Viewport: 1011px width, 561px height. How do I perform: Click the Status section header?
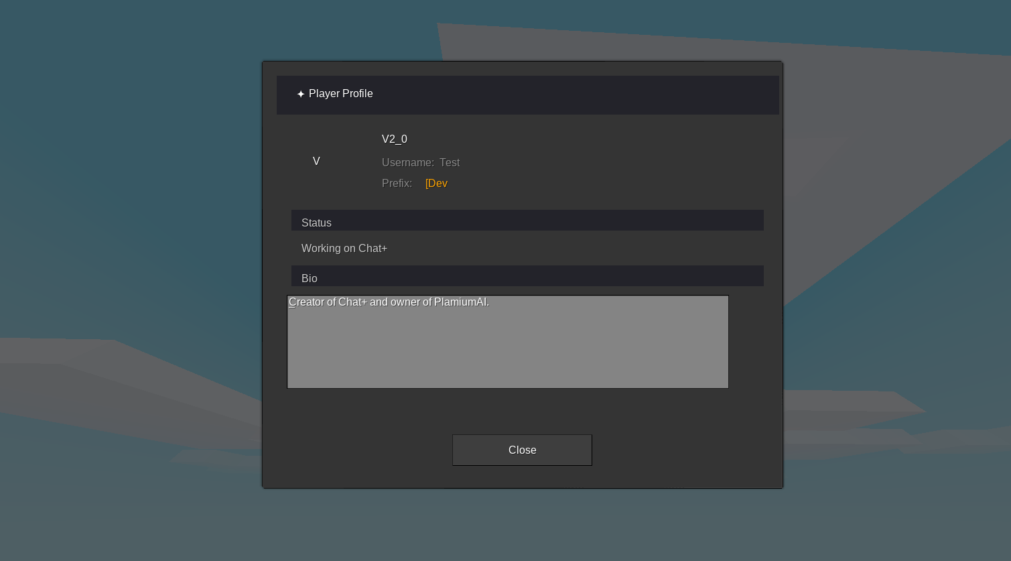point(316,223)
